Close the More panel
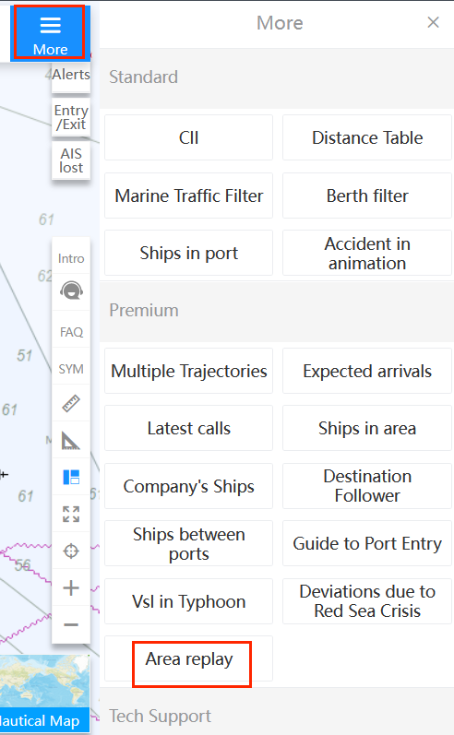Viewport: 454px width, 735px height. (434, 22)
